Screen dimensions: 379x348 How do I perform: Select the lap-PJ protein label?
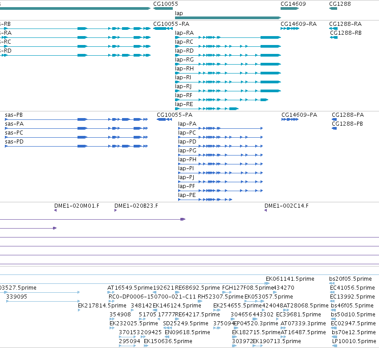[186, 177]
